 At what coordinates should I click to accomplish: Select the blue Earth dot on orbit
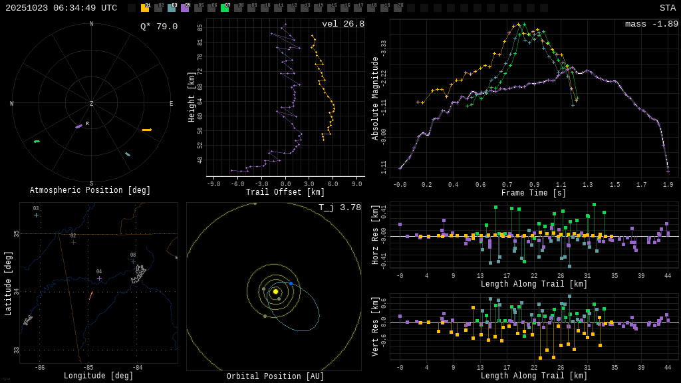click(x=291, y=284)
